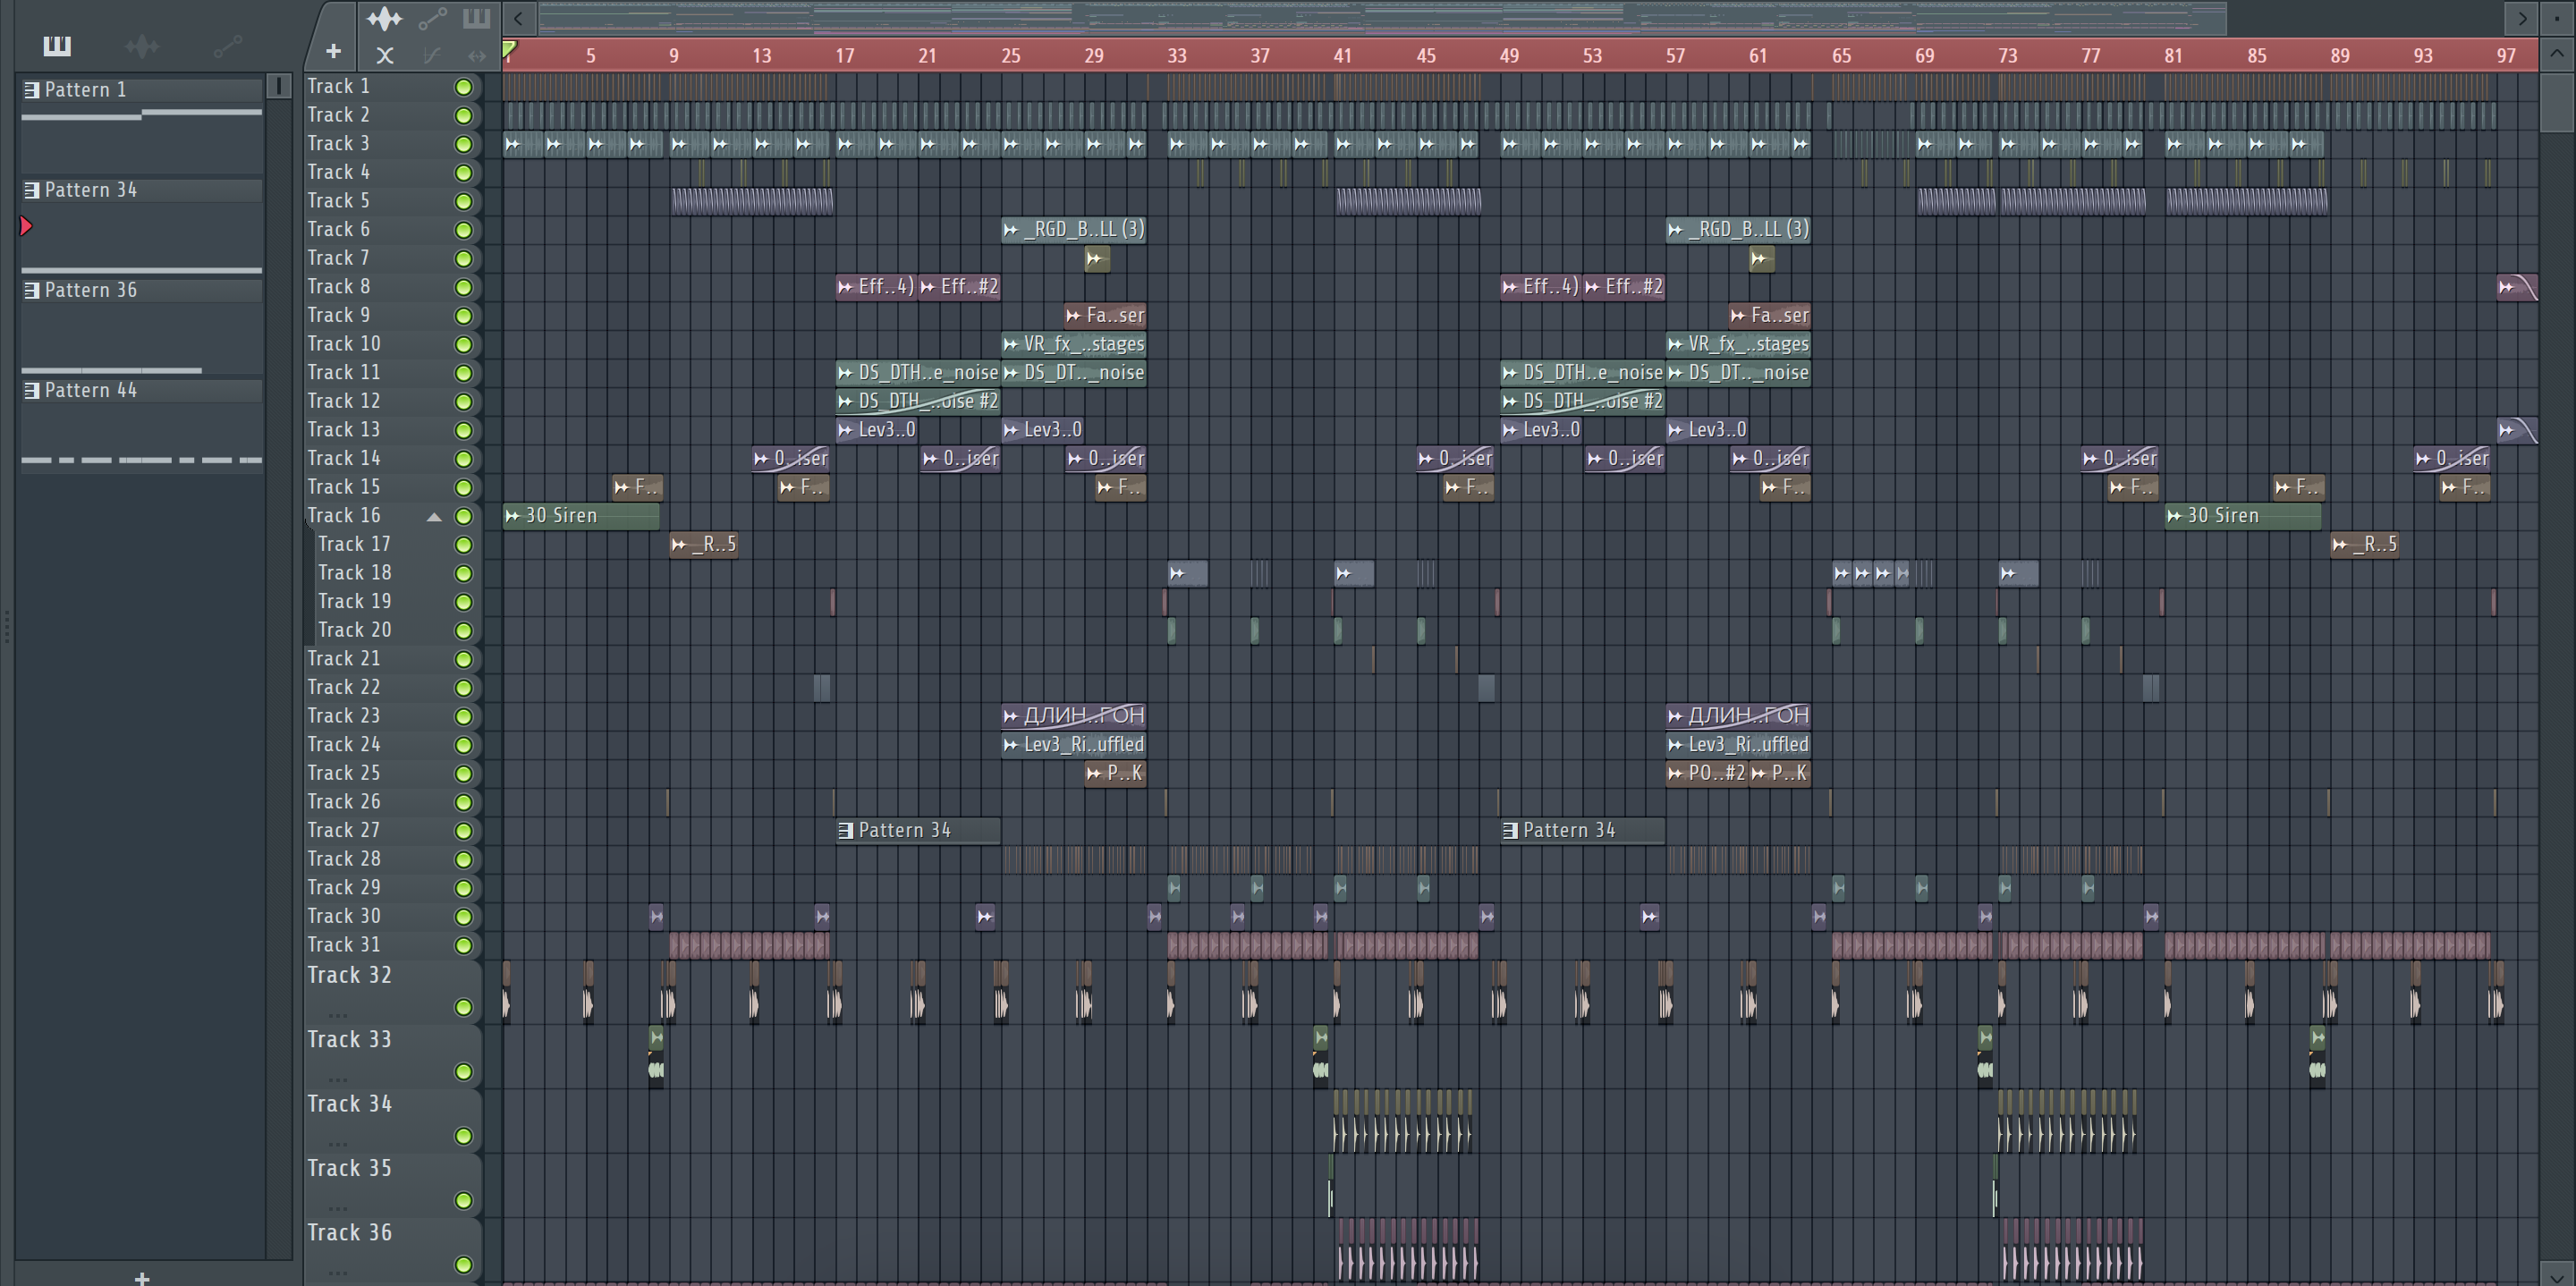This screenshot has height=1286, width=2576.
Task: Click the Track 21 header label
Action: click(x=343, y=659)
